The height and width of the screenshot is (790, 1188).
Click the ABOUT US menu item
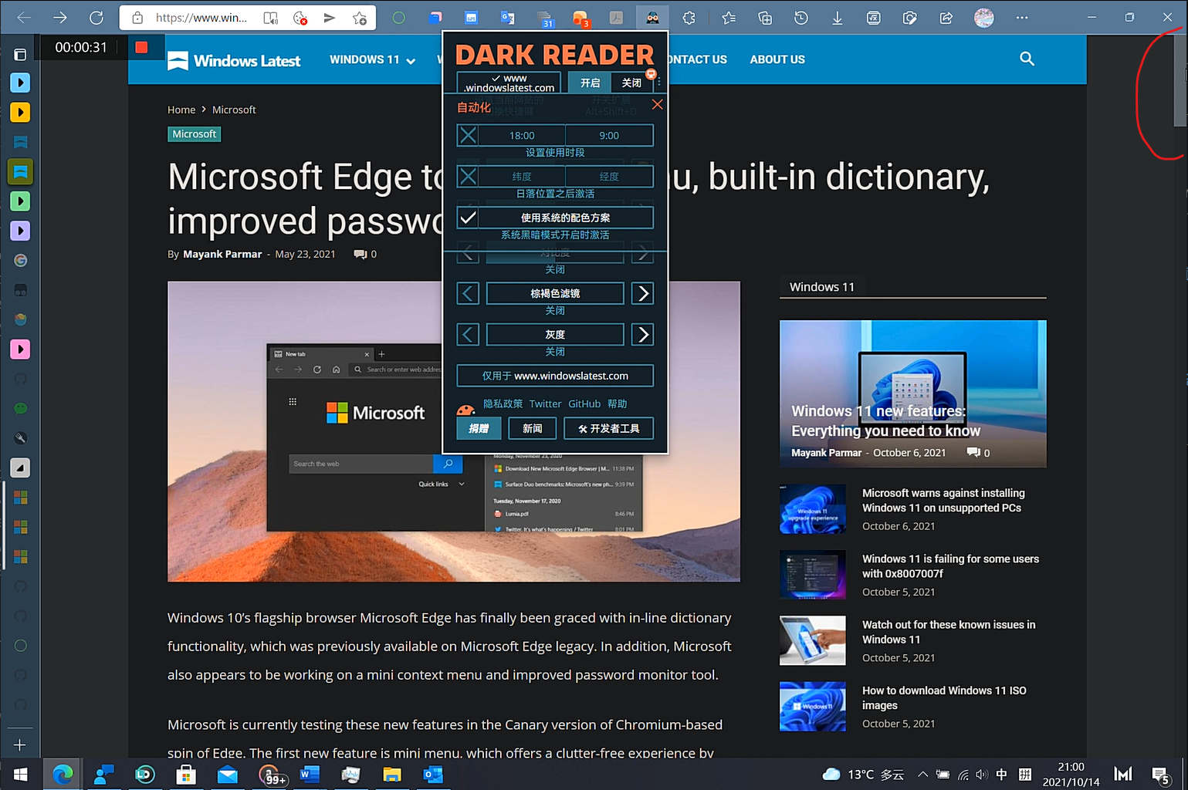pos(777,59)
